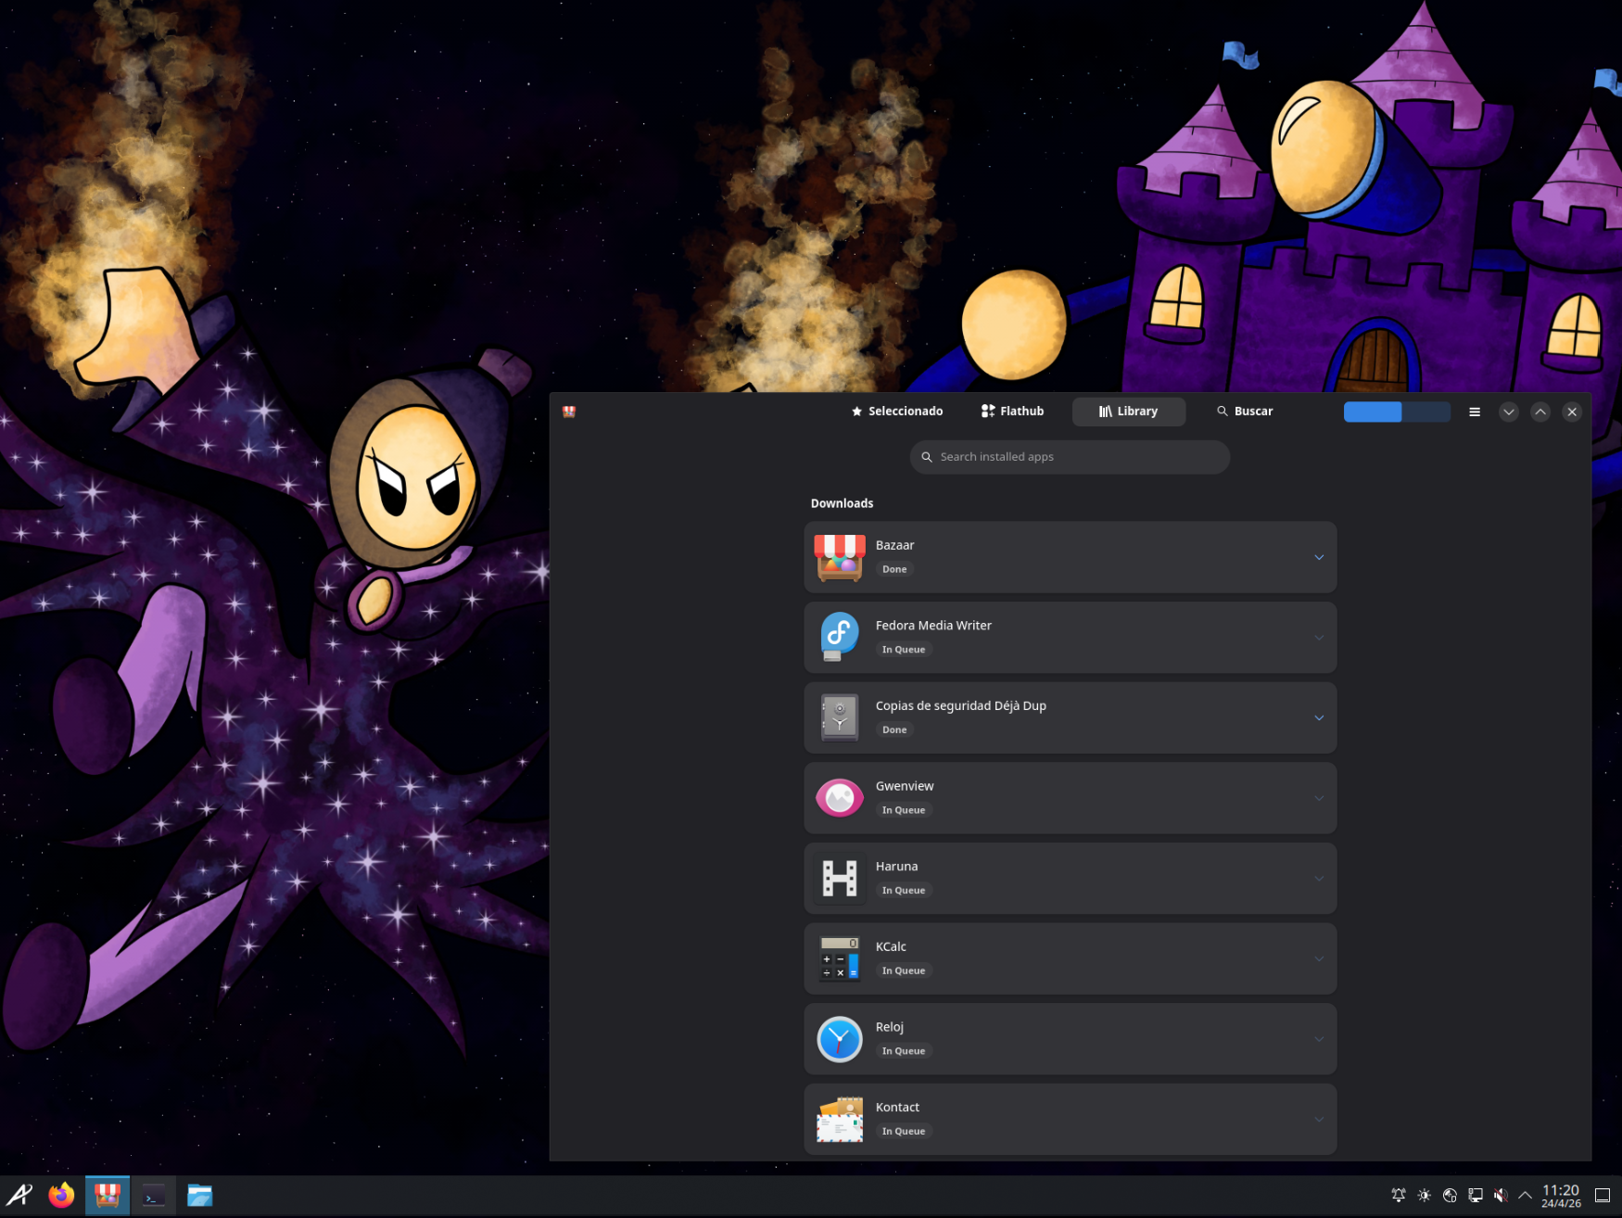Click the blue download progress bar
Image resolution: width=1622 pixels, height=1218 pixels.
[x=1397, y=412]
